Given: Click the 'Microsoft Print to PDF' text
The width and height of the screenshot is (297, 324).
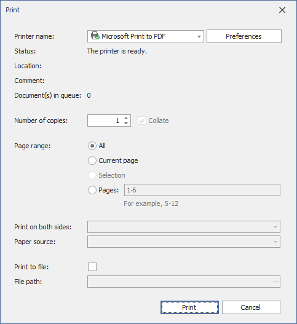Looking at the screenshot, I should click(x=133, y=36).
